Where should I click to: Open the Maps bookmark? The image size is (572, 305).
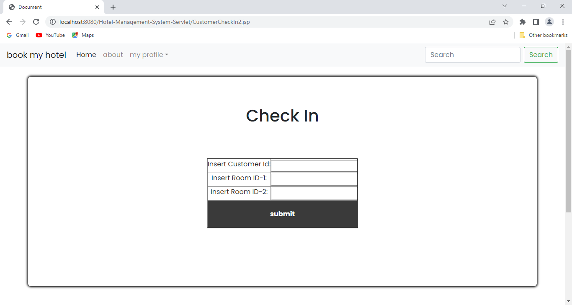tap(83, 35)
